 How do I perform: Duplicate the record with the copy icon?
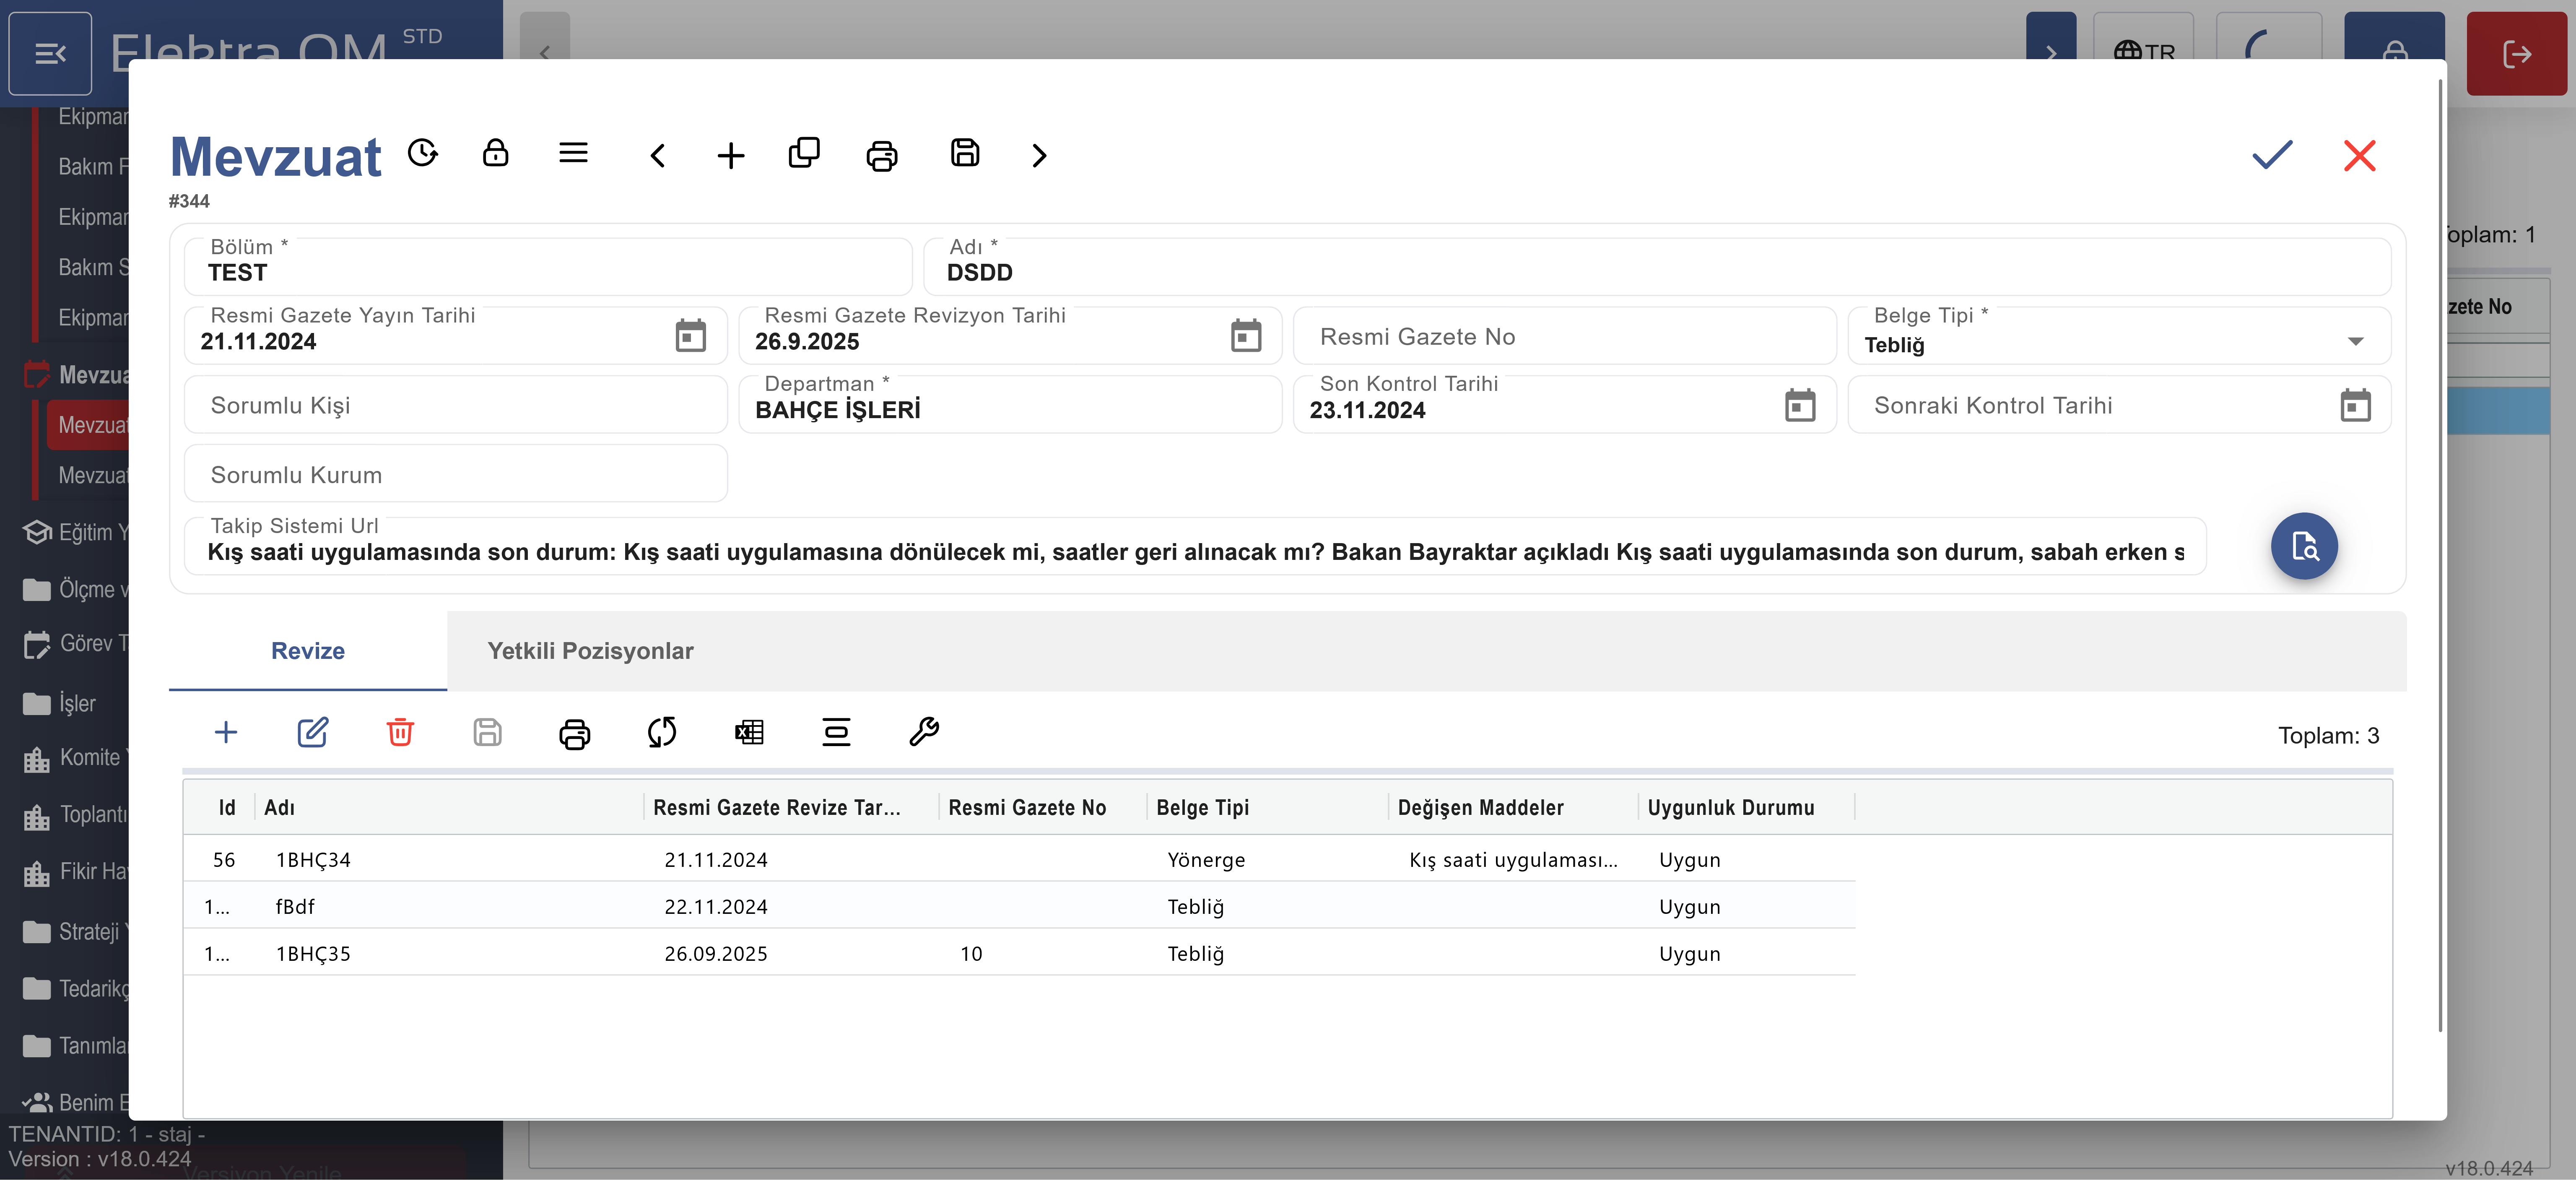[x=804, y=154]
